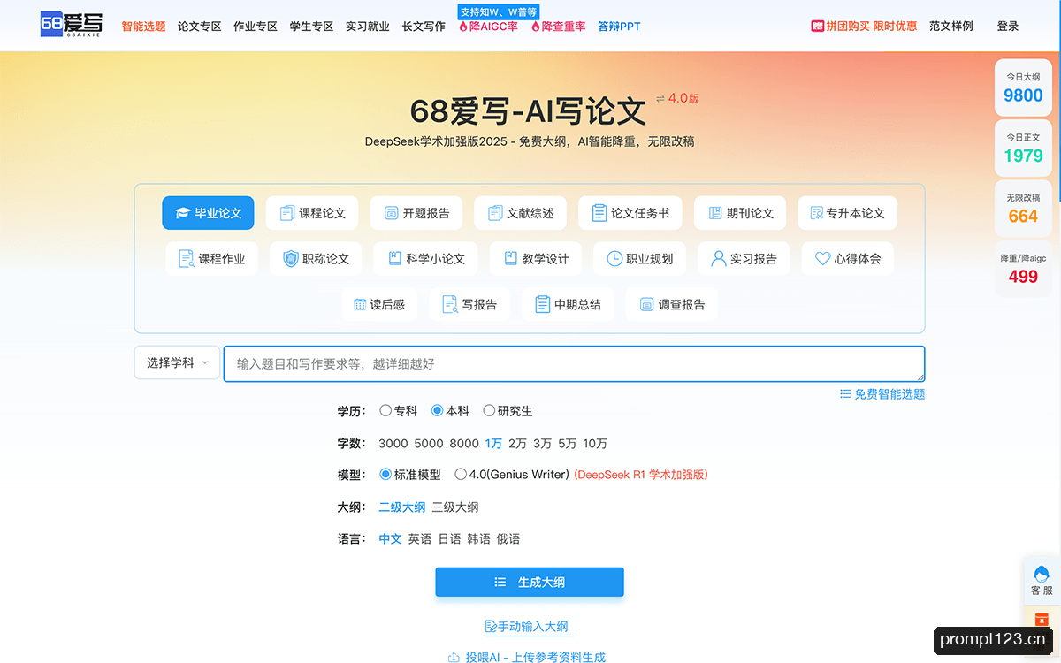Screen dimensions: 1061x663
Task: Click the 68爱写 logo
Action: pyautogui.click(x=71, y=25)
